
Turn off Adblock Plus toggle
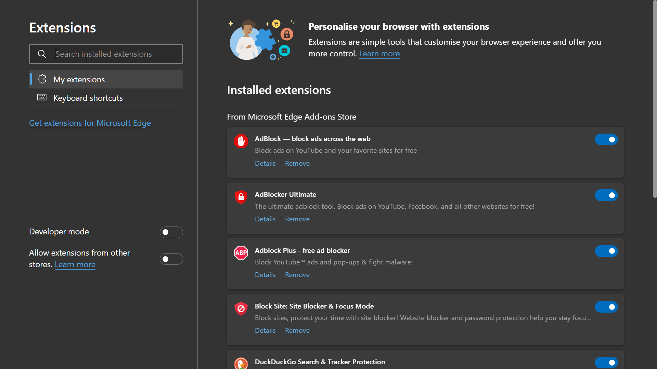click(606, 251)
